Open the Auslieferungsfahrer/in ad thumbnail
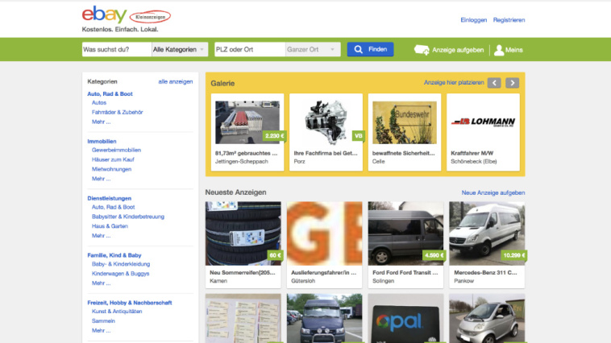This screenshot has width=611, height=343. click(x=325, y=233)
